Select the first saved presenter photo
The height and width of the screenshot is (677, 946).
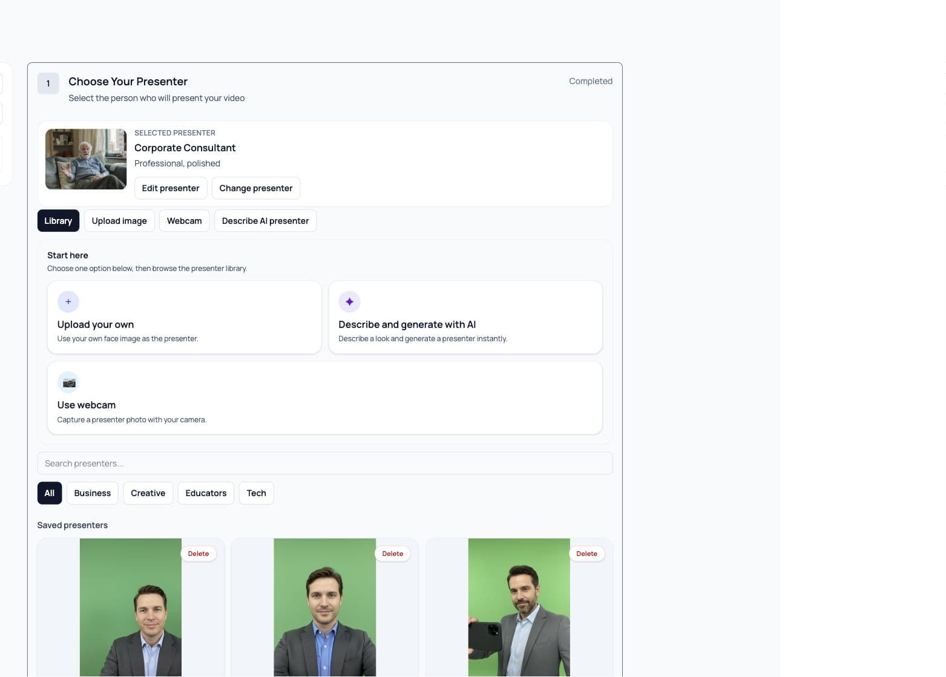(x=131, y=607)
